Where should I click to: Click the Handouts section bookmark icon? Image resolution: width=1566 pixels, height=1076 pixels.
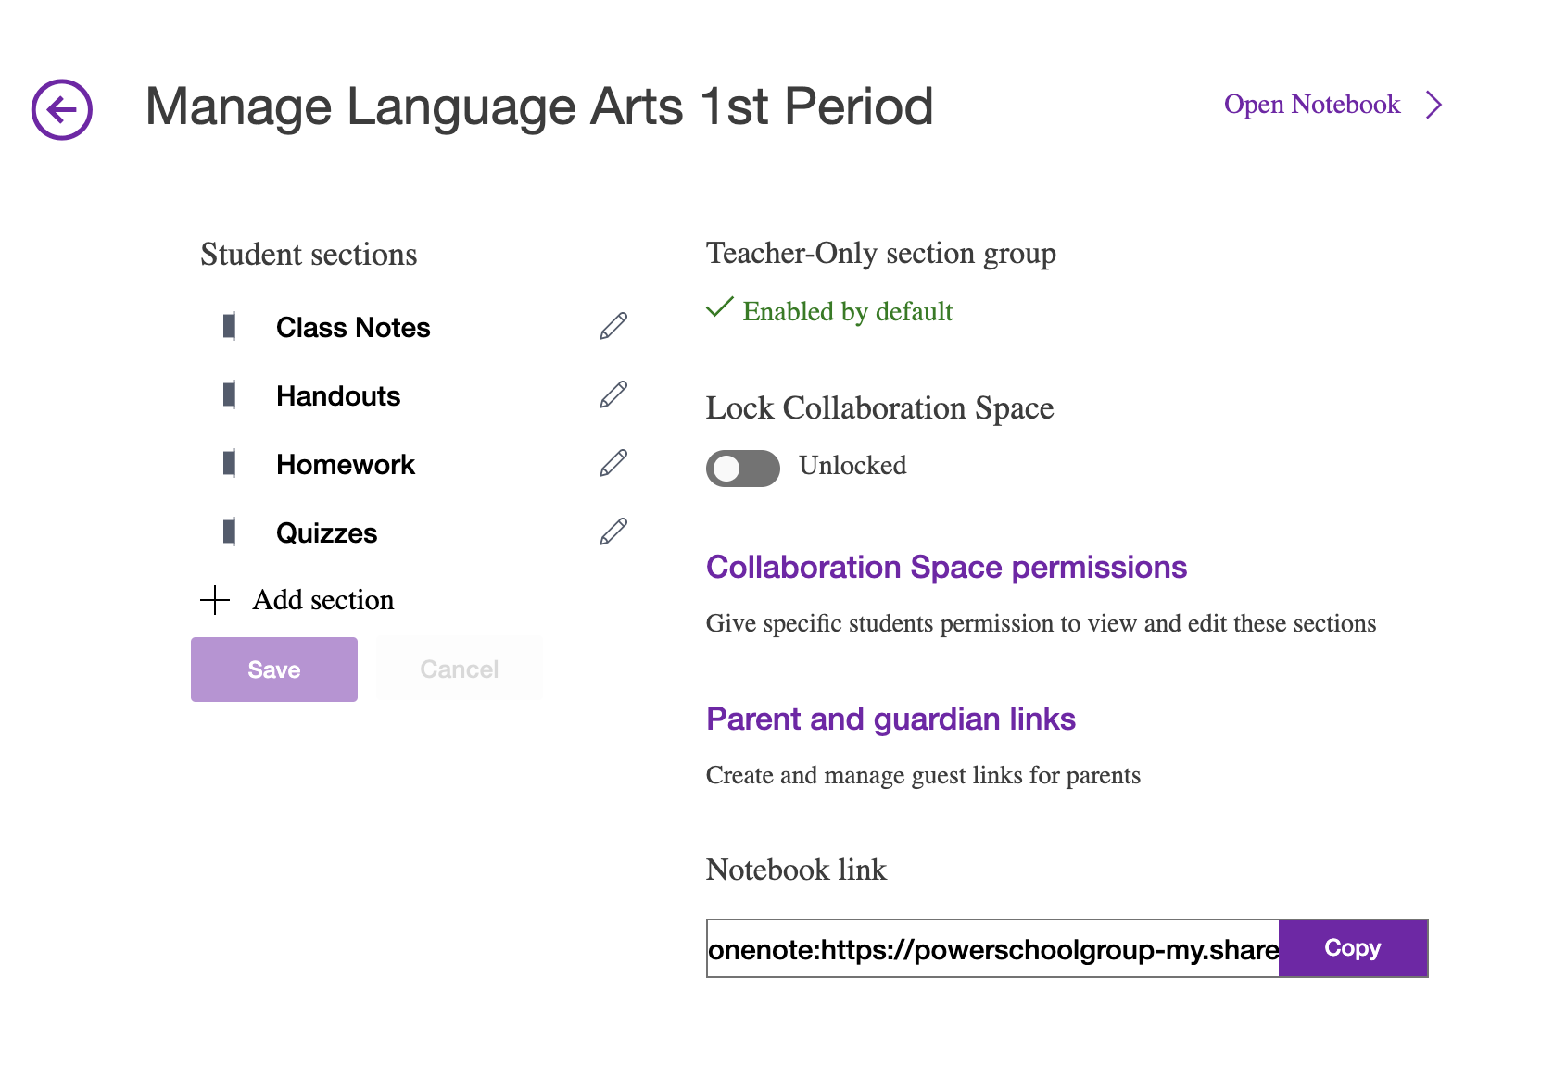coord(229,395)
